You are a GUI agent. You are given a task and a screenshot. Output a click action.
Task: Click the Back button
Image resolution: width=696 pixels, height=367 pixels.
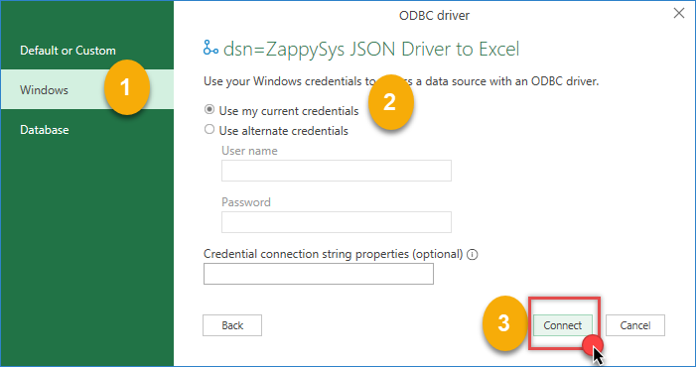pyautogui.click(x=232, y=325)
